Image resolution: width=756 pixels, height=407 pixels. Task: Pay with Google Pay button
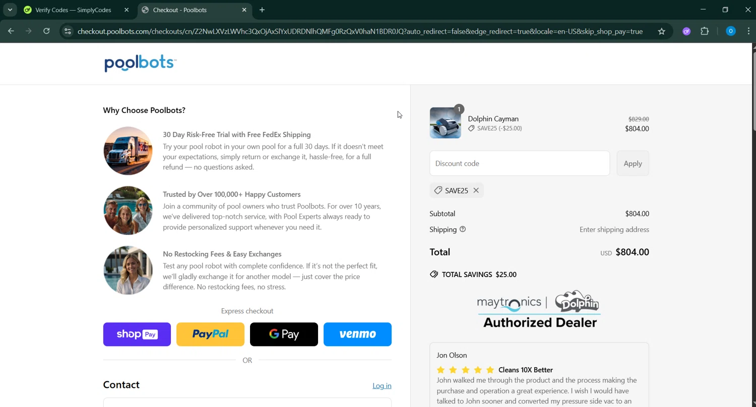[x=284, y=334]
